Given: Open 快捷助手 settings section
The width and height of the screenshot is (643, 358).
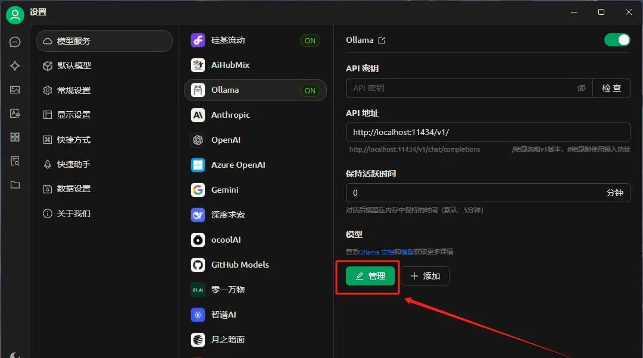Looking at the screenshot, I should coord(104,164).
